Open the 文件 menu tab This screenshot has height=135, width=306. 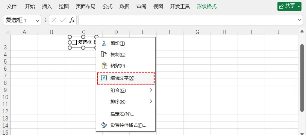click(12, 6)
